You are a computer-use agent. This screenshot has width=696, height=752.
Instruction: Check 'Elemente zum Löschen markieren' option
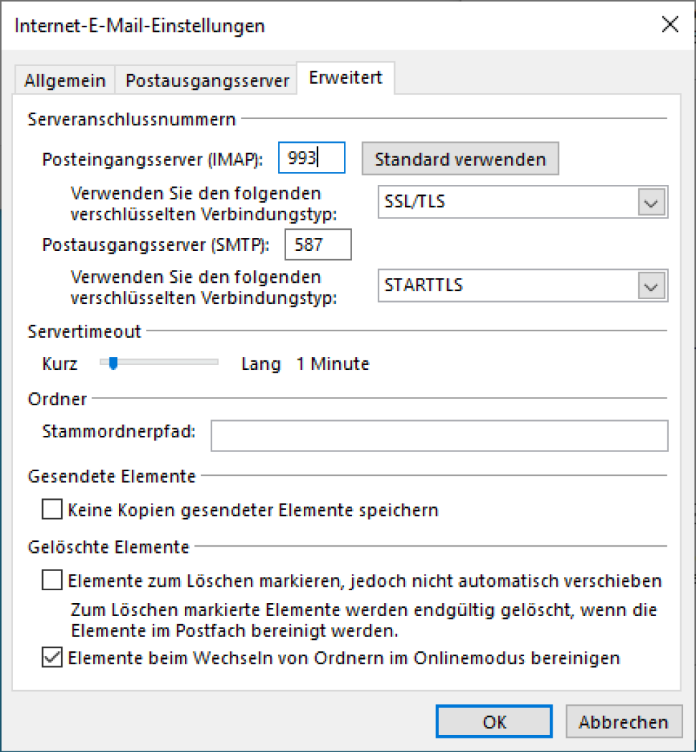(x=52, y=581)
